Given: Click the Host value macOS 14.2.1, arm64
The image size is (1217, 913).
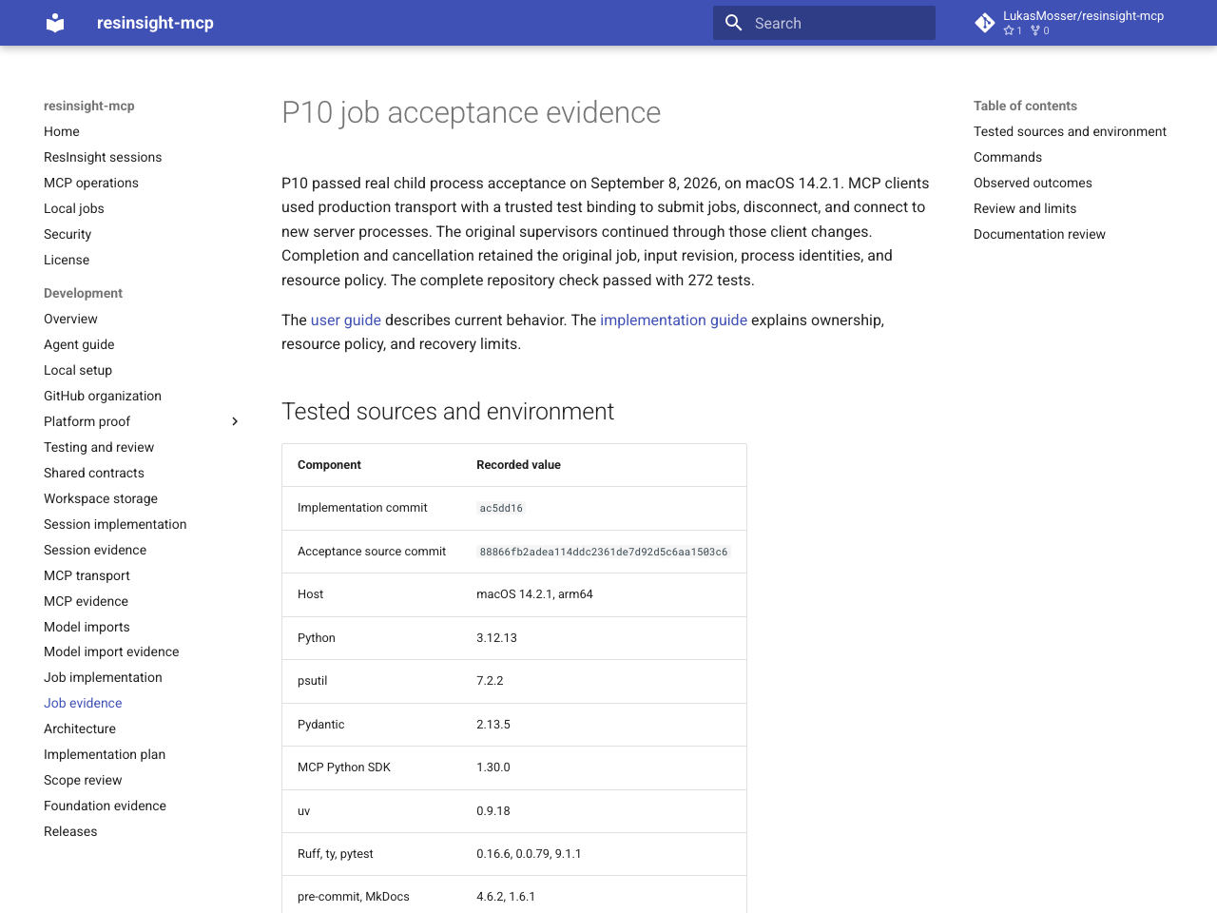Looking at the screenshot, I should [534, 594].
